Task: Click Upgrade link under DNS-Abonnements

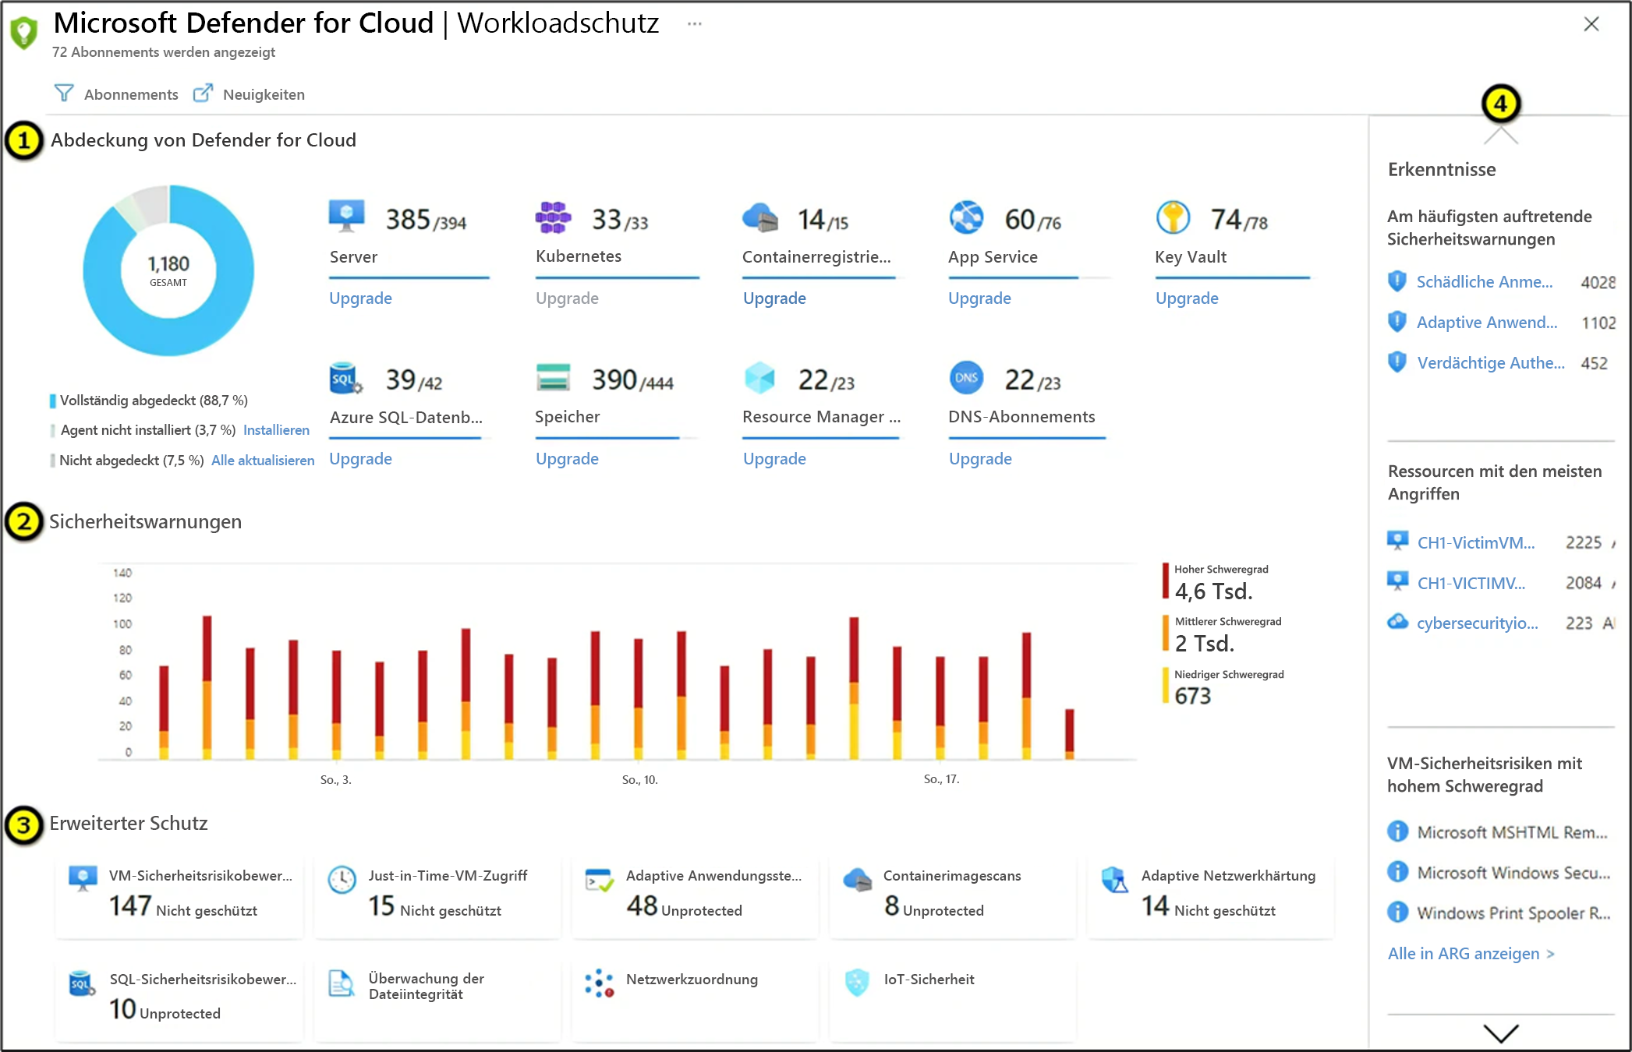Action: (x=980, y=458)
